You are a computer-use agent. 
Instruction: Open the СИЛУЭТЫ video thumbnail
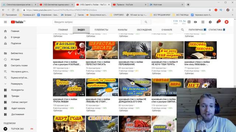coord(102,124)
